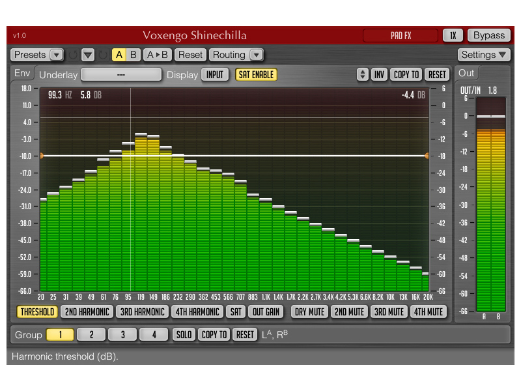521x391 pixels.
Task: Click the -4.4 DB readout
Action: 414,95
